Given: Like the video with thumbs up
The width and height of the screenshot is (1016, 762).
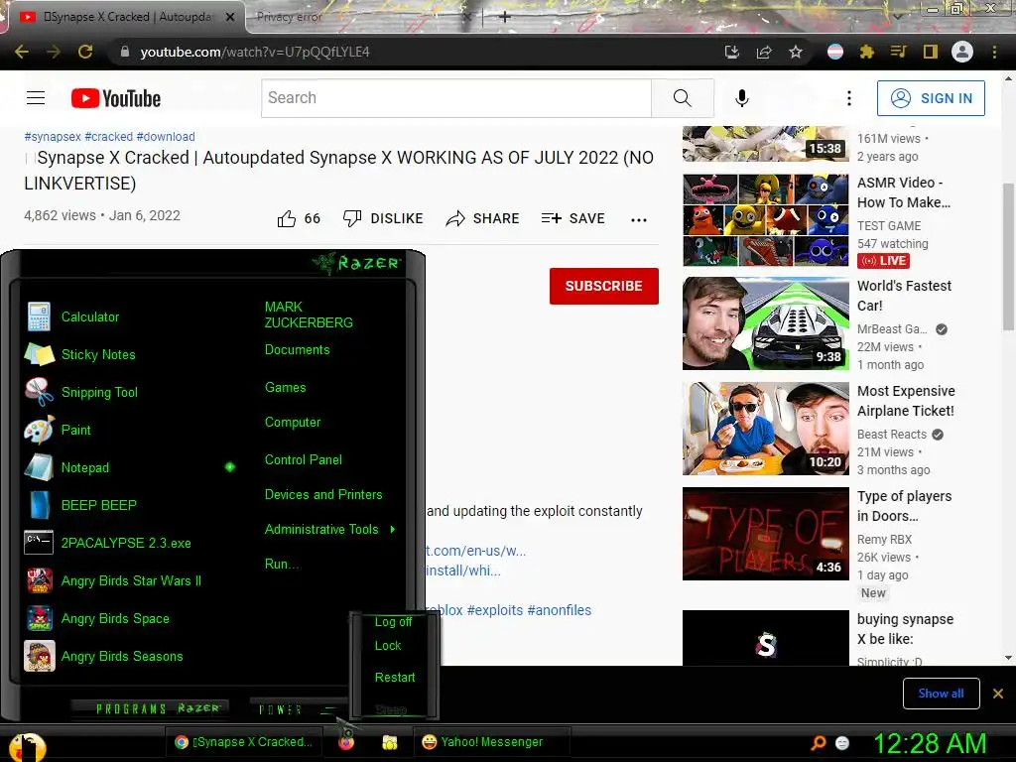Looking at the screenshot, I should tap(299, 219).
